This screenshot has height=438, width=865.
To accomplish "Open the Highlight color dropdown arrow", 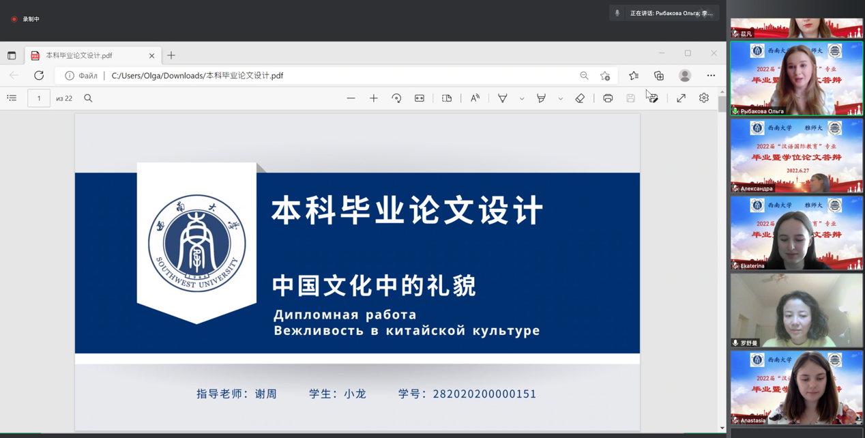I will point(561,99).
